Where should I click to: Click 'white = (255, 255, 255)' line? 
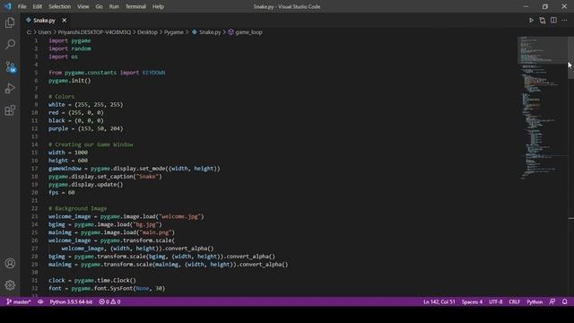(x=86, y=104)
